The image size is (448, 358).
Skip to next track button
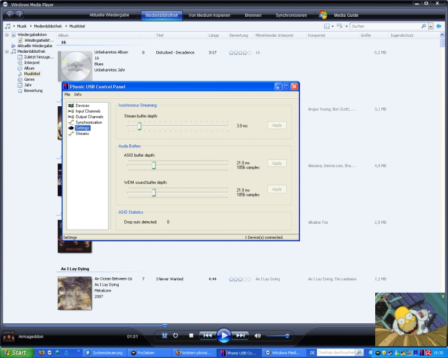240,336
